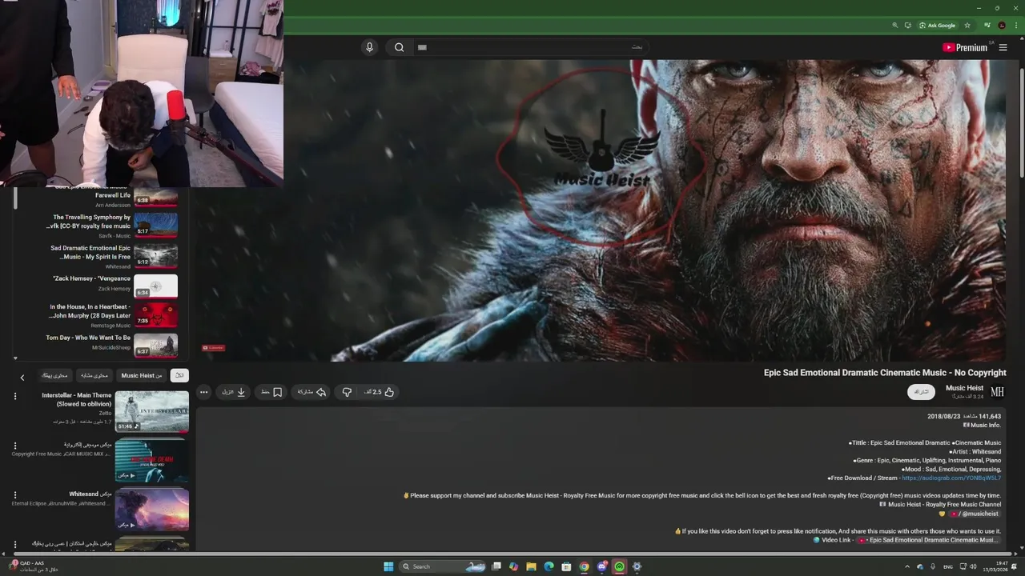Open Settings gear on taskbar

pyautogui.click(x=637, y=566)
